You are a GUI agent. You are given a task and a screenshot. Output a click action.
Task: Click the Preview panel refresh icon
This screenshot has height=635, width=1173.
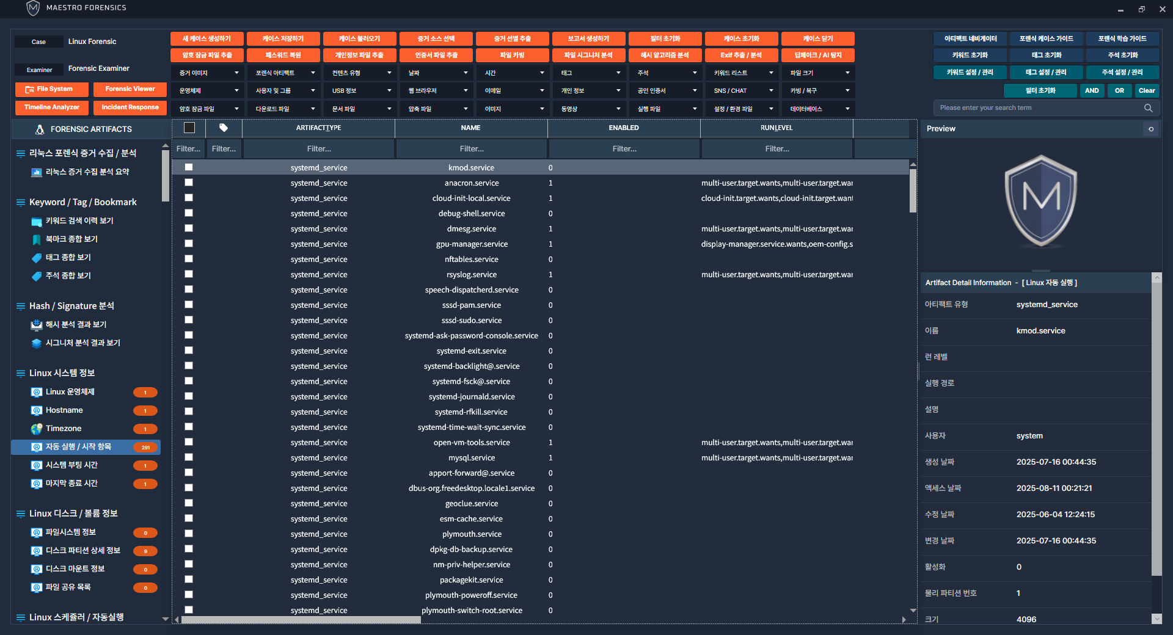tap(1151, 129)
